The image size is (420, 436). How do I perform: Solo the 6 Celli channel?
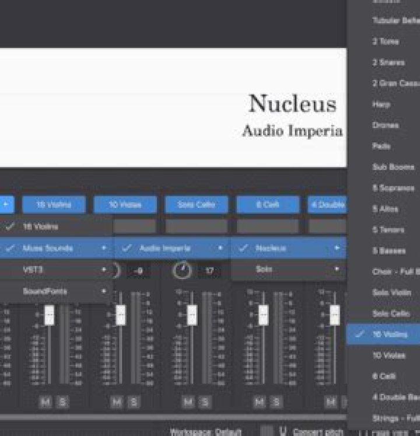(x=276, y=402)
